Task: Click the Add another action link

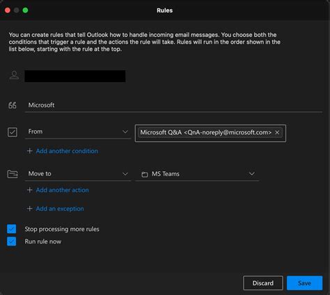Action: click(62, 190)
